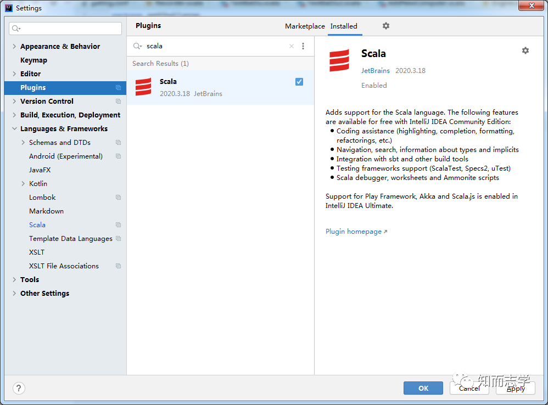Select Keymap in settings tree
This screenshot has width=548, height=405.
pyautogui.click(x=33, y=60)
